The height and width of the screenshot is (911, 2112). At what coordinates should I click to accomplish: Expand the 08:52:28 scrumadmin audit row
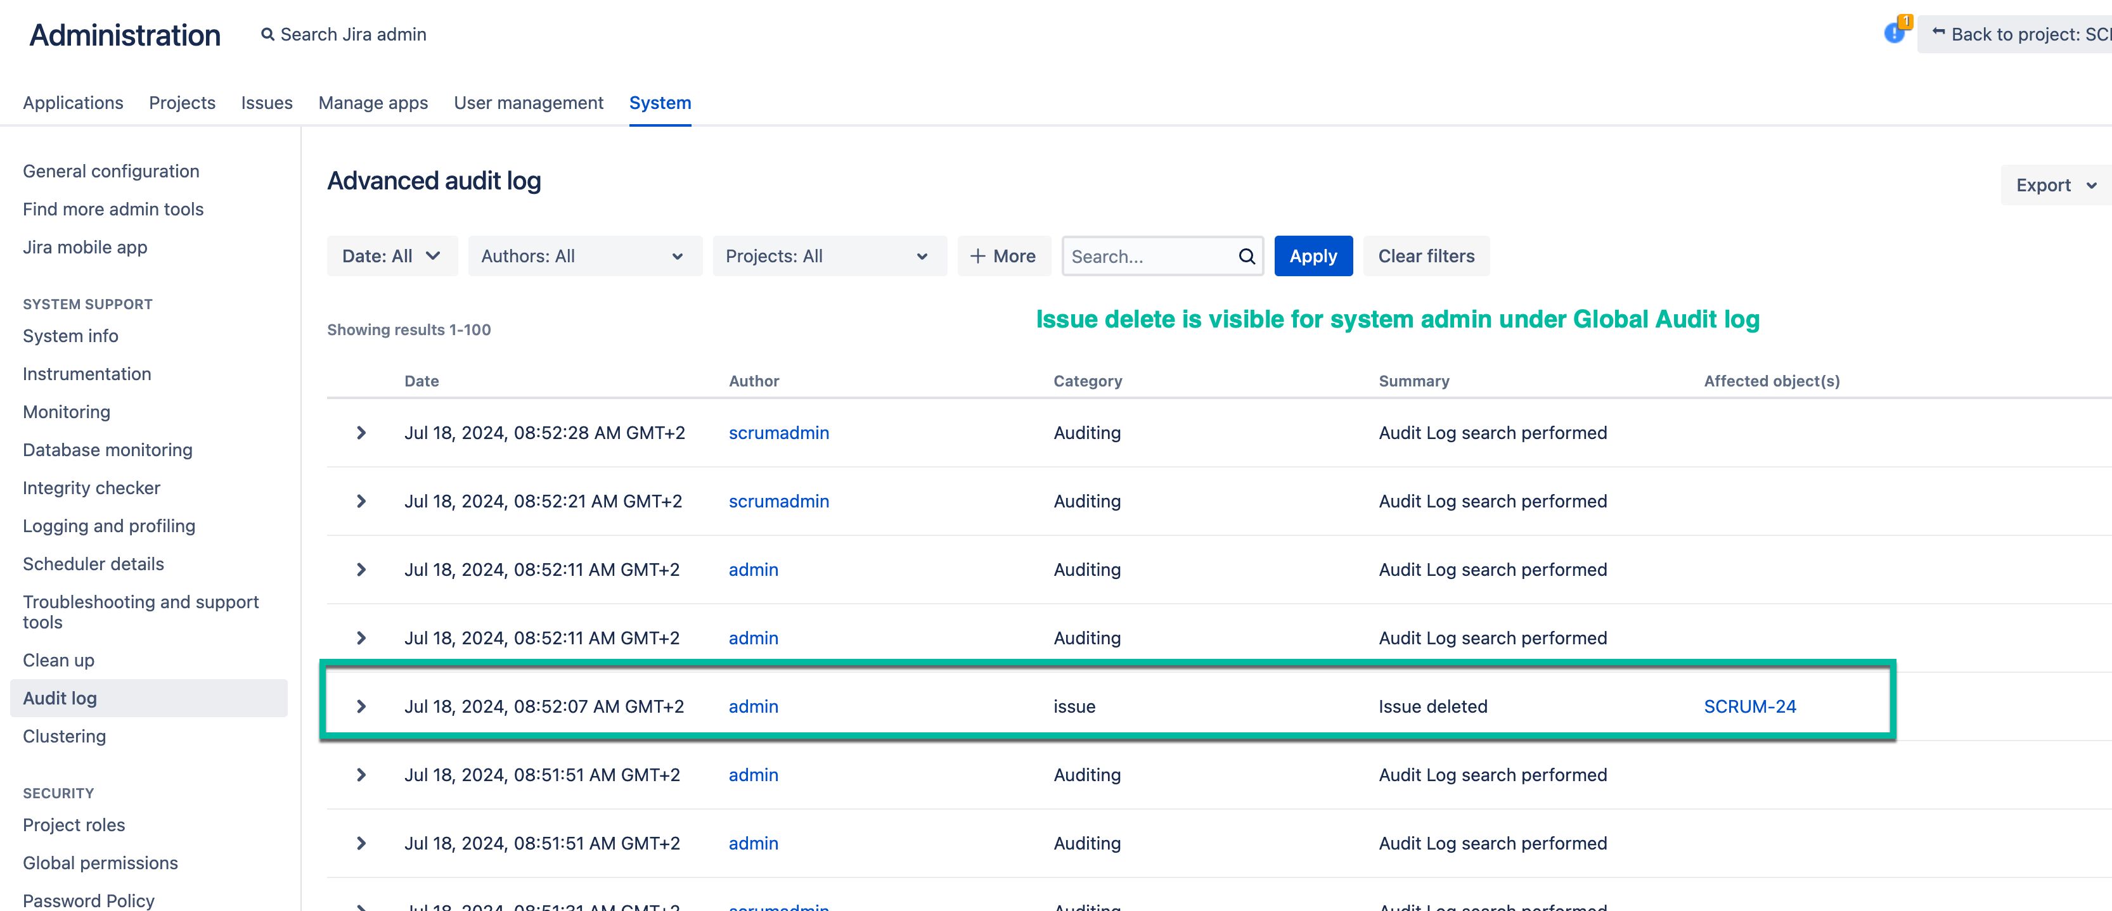[361, 433]
